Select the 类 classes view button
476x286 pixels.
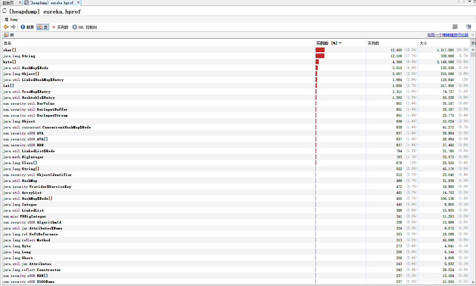(43, 27)
